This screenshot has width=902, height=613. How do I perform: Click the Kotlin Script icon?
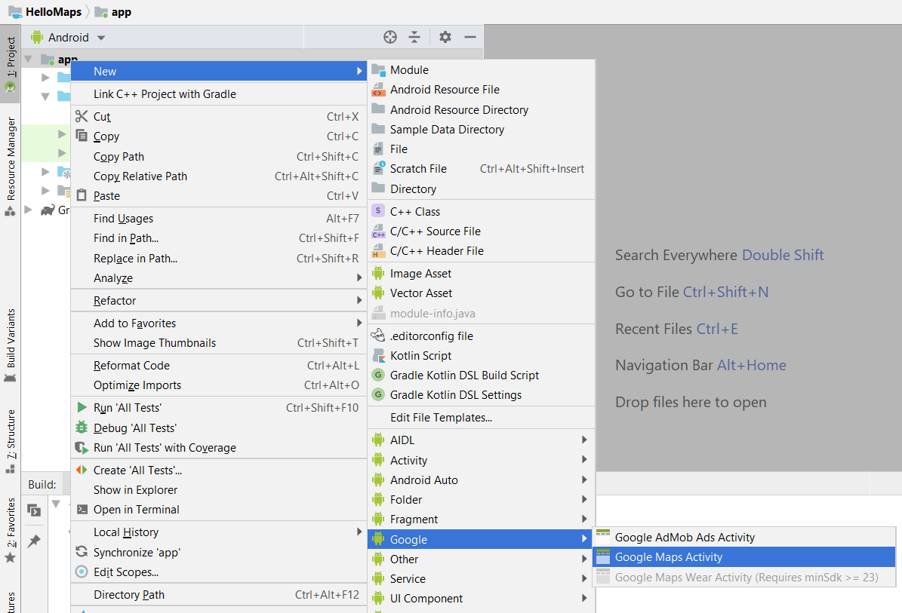[378, 355]
